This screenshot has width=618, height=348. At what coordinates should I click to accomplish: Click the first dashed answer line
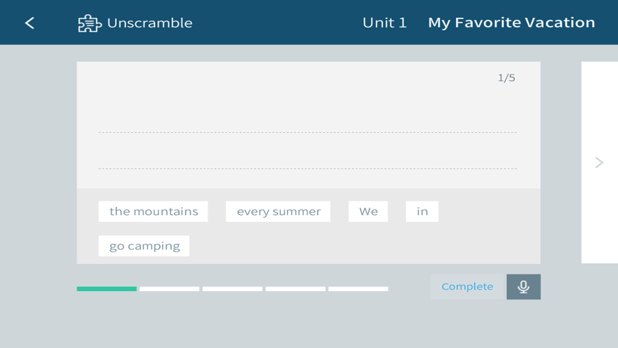coord(307,132)
